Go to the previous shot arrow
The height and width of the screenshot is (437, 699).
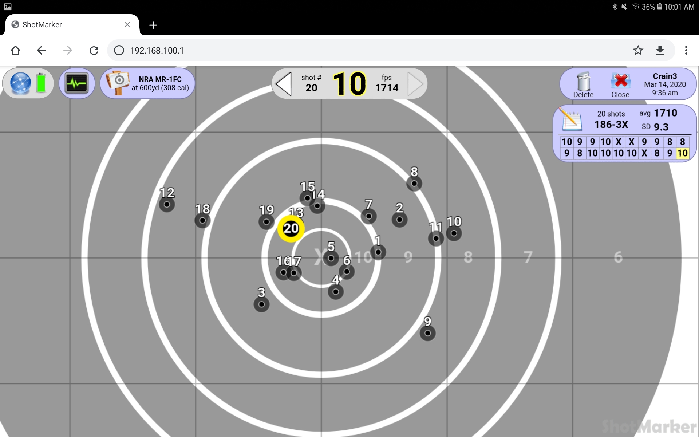click(x=284, y=84)
